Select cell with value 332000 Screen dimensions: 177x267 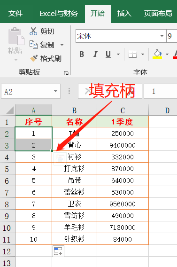123,157
